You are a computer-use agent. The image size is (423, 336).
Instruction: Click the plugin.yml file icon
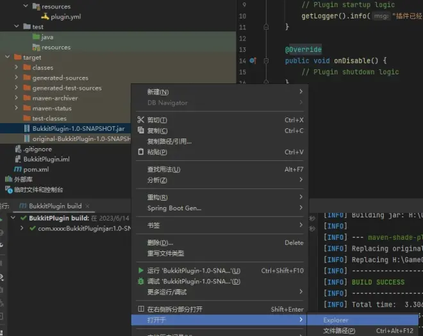[x=45, y=17]
